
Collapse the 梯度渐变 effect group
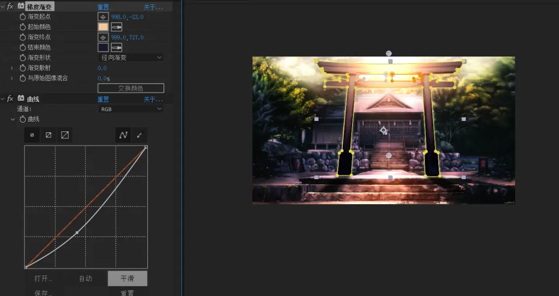click(x=3, y=7)
